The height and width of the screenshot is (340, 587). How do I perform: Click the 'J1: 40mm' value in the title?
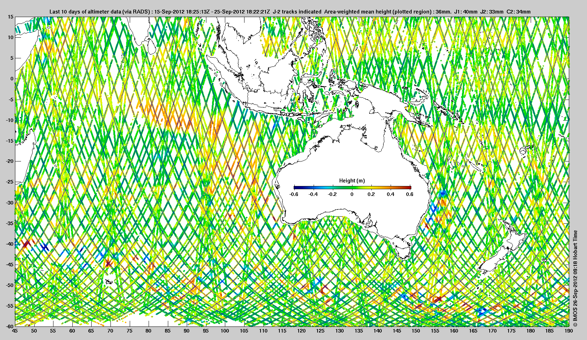coord(465,12)
